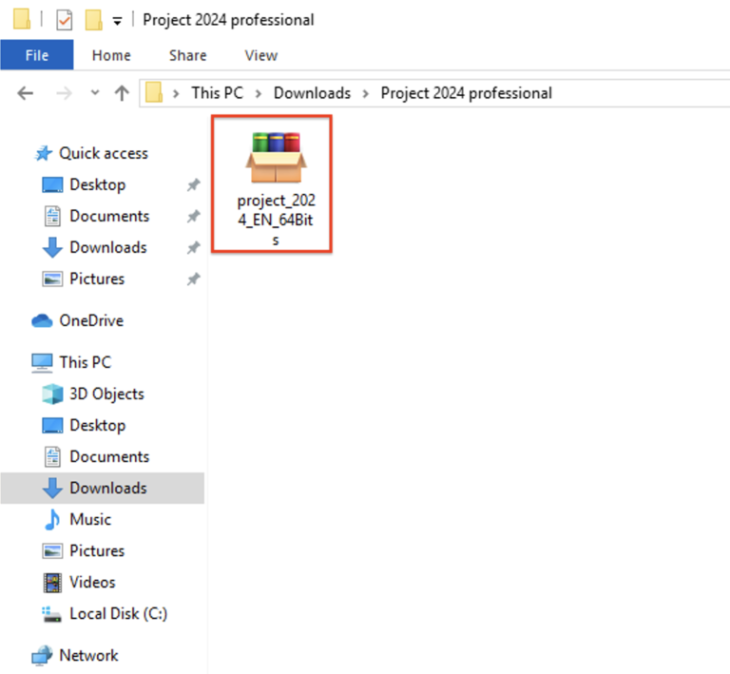The image size is (730, 674).
Task: Navigate to This PC breadcrumb
Action: [218, 93]
